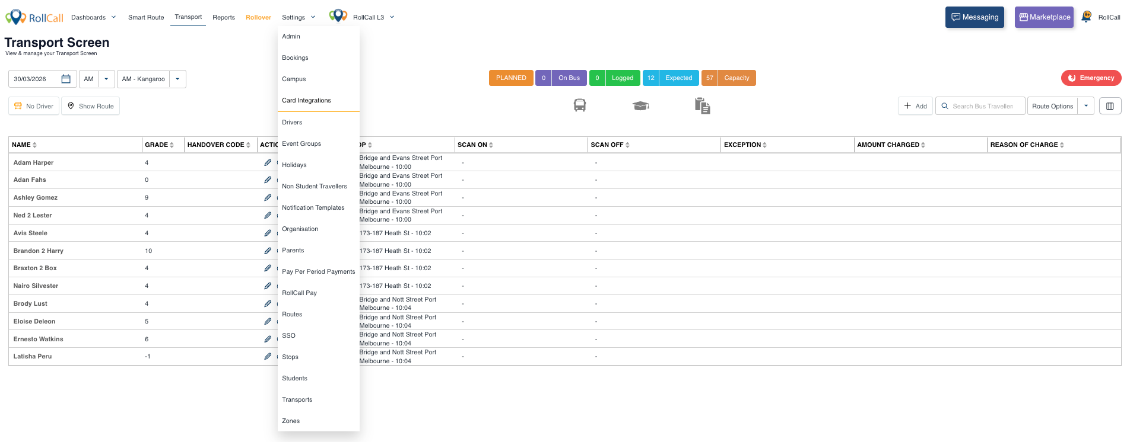Edit Nairo Silvester via pencil icon
Screen dimensions: 1130x442
click(268, 286)
